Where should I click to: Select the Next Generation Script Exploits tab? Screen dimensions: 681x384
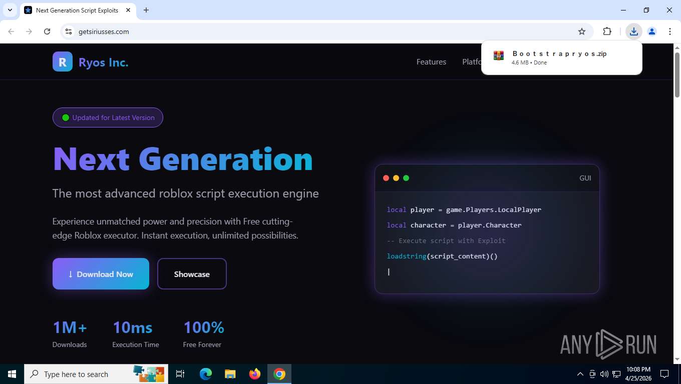(78, 10)
